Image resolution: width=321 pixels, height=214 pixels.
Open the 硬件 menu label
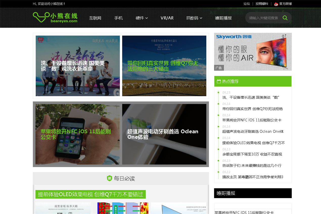(140, 18)
